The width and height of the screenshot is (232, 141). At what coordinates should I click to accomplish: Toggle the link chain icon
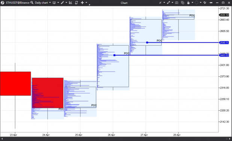click(168, 3)
